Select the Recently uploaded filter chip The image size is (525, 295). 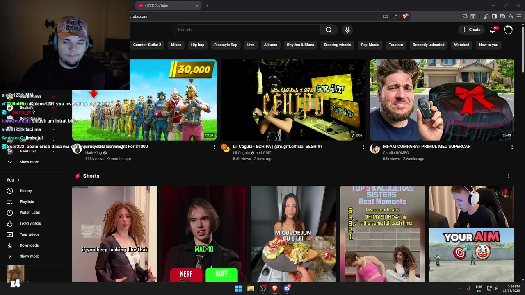pyautogui.click(x=428, y=45)
